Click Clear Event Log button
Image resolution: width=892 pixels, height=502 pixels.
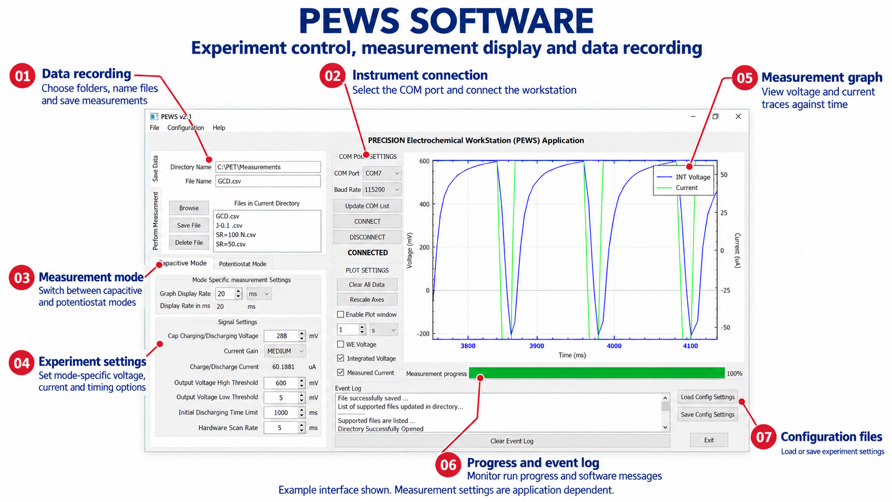click(502, 441)
